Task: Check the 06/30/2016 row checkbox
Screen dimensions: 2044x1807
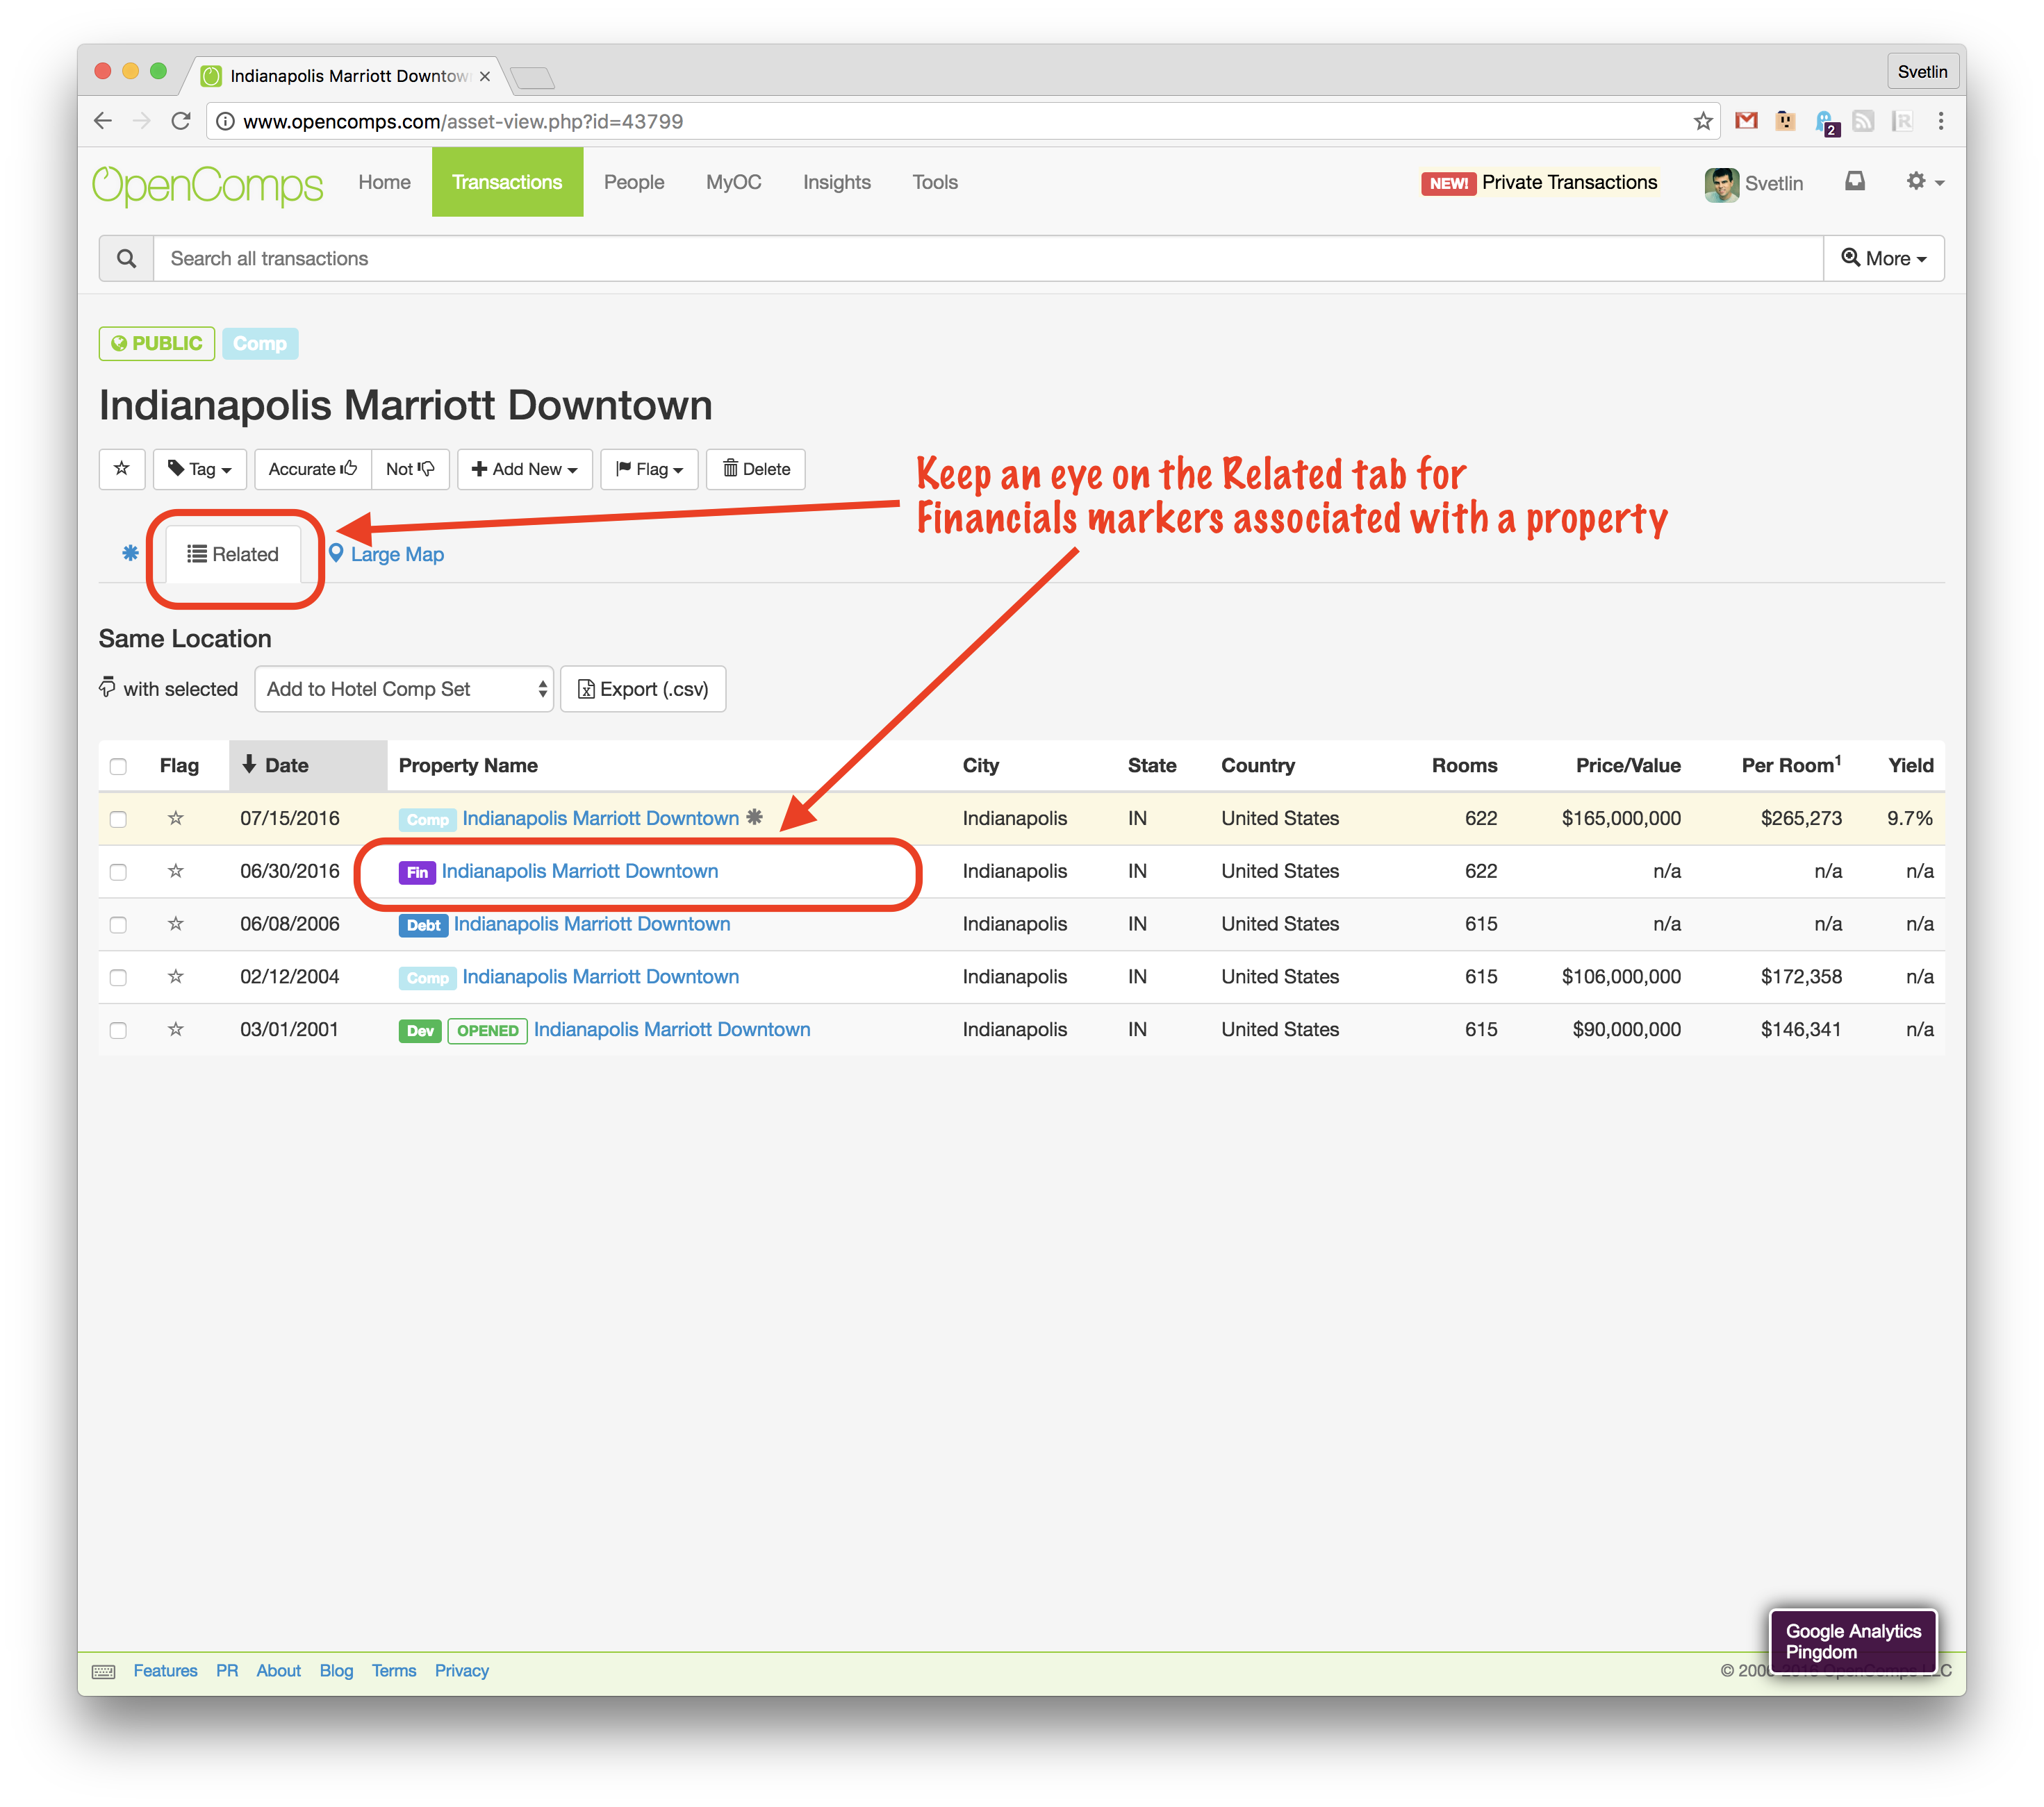Action: [118, 872]
